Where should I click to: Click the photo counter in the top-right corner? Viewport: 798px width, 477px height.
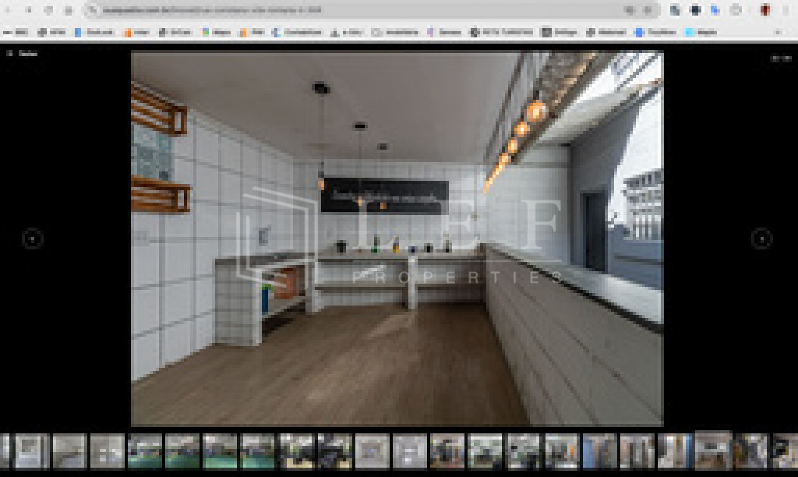pos(781,58)
